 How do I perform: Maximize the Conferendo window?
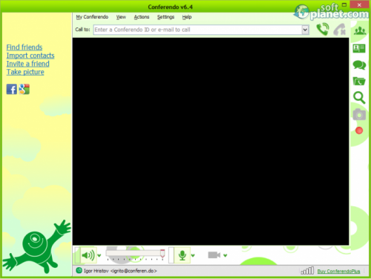[344, 4]
